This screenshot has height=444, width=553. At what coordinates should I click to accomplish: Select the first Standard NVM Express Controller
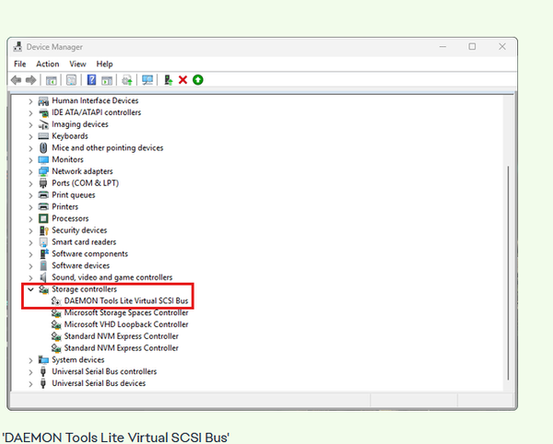tap(121, 336)
